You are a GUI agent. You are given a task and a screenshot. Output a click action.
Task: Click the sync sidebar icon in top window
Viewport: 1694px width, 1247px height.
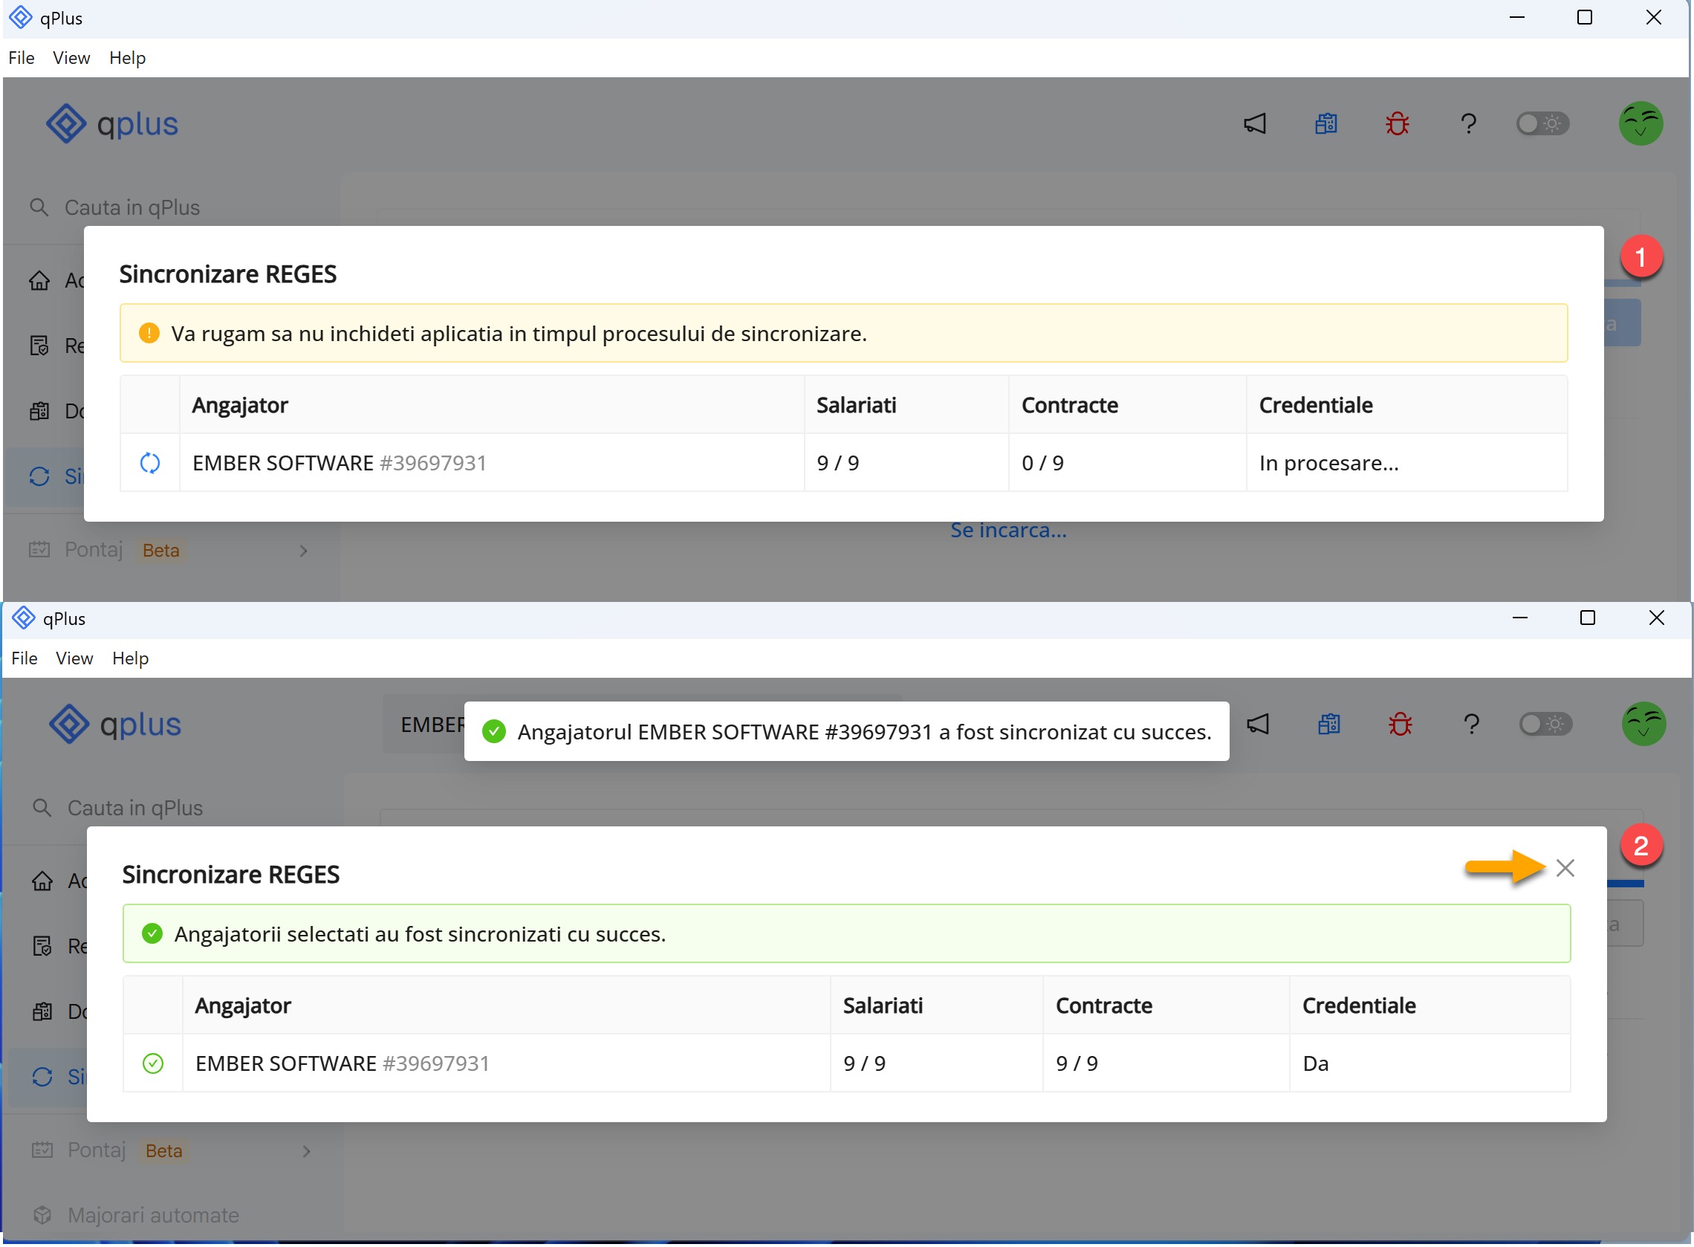tap(39, 476)
